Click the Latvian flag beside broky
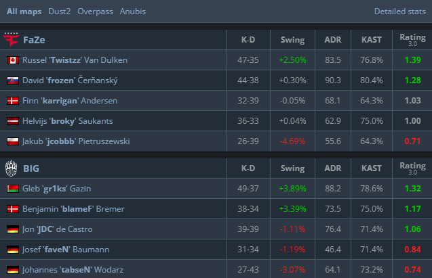Screen dimensions: 432x278 coord(12,121)
